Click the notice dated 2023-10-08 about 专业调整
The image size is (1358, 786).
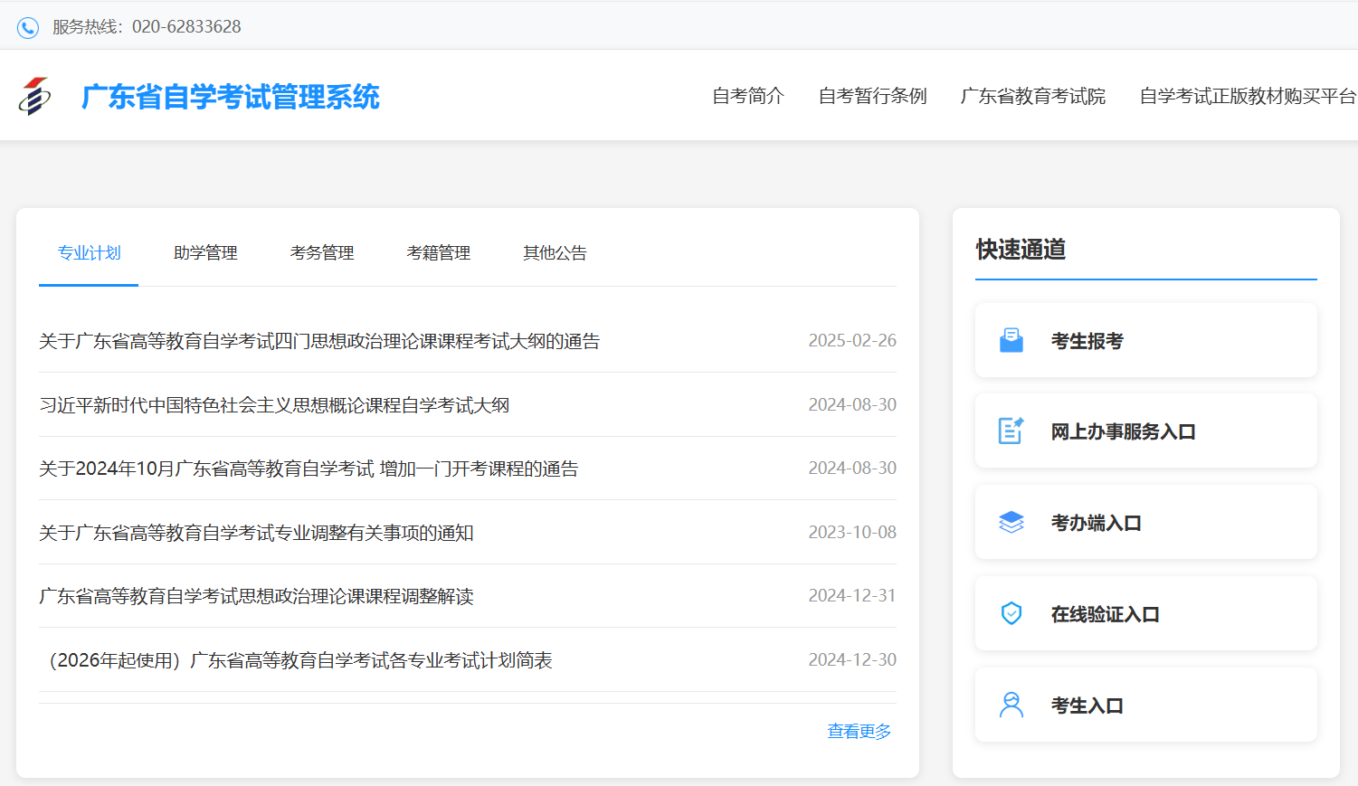pos(256,533)
